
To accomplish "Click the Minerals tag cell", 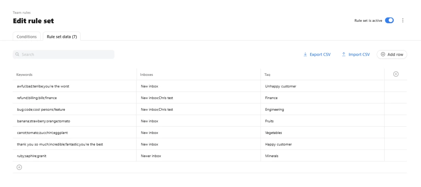I will point(323,156).
